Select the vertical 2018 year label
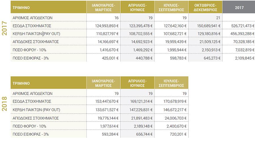The image size is (255, 143). [x=4, y=104]
